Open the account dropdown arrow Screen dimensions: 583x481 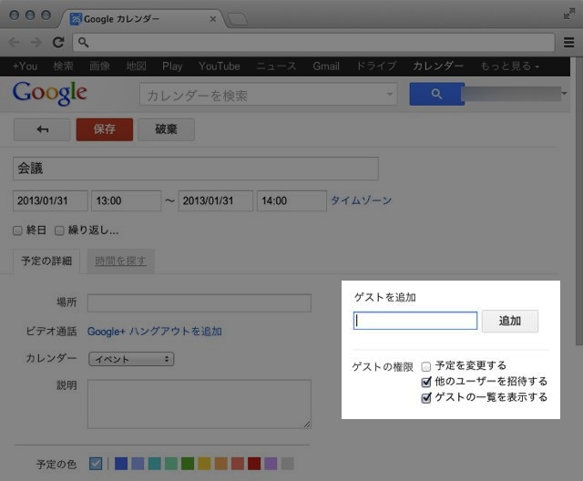pyautogui.click(x=565, y=93)
